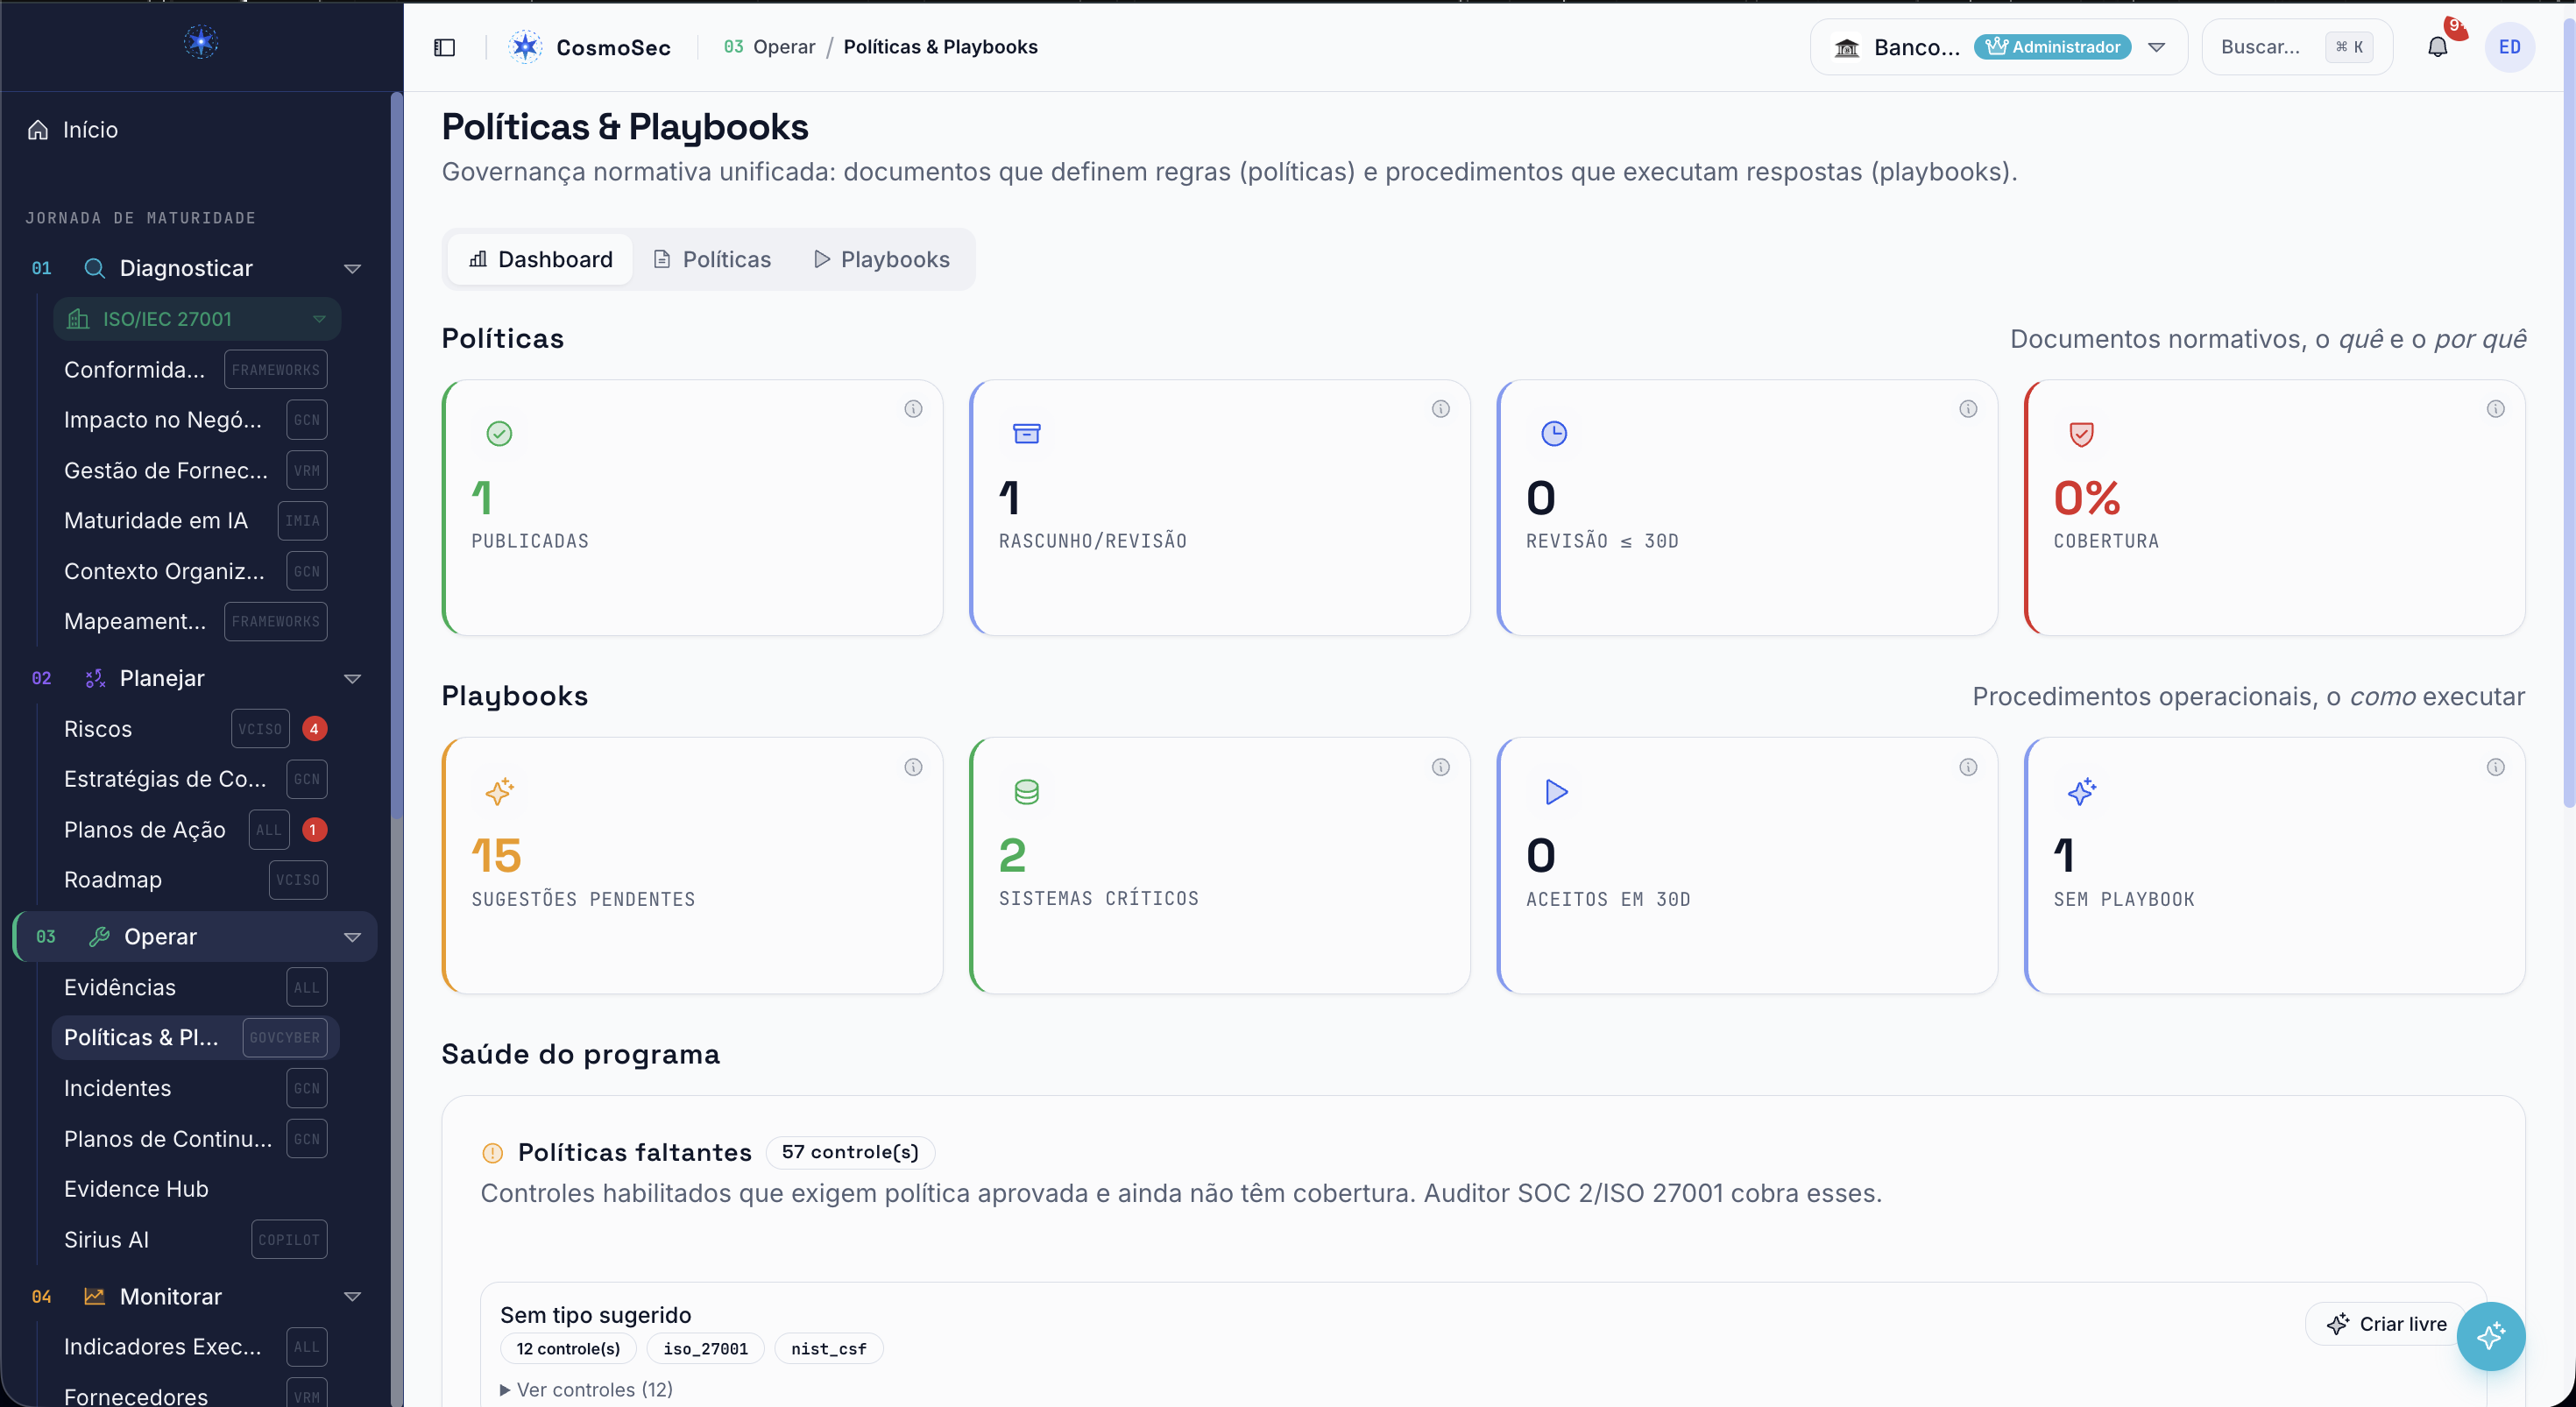The height and width of the screenshot is (1407, 2576).
Task: Open Incidentes in sidebar
Action: click(117, 1088)
